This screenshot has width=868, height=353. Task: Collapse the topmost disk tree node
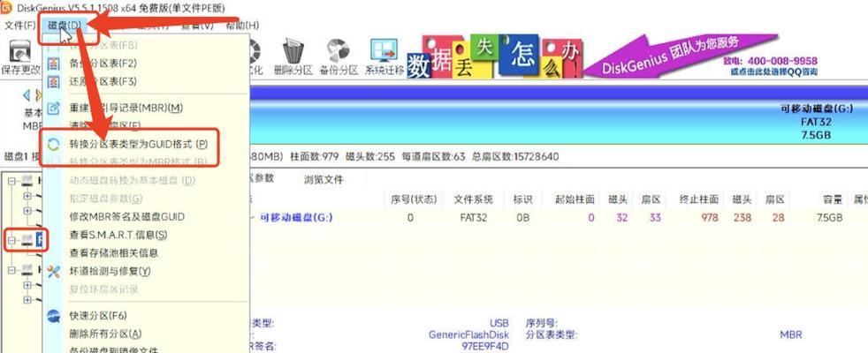[12, 181]
